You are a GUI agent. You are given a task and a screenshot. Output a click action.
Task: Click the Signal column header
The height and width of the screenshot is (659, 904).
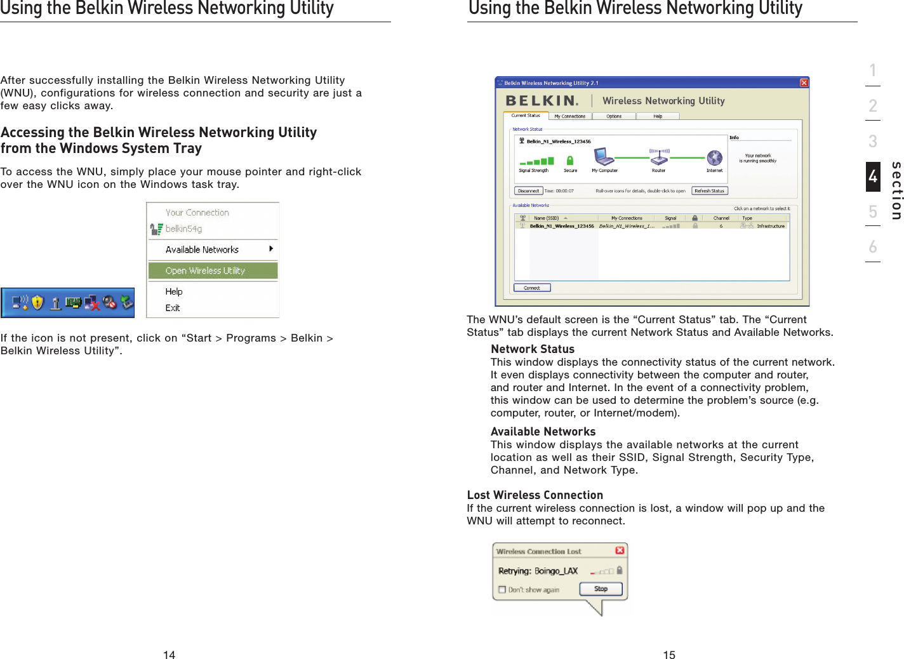[x=670, y=218]
